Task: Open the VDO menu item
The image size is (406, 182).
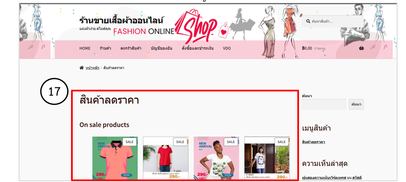Action: [x=227, y=48]
